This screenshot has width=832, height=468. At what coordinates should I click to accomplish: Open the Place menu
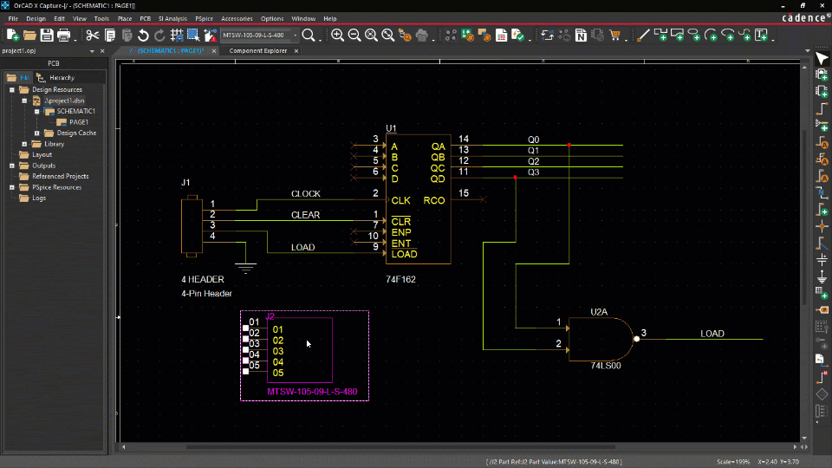tap(125, 18)
